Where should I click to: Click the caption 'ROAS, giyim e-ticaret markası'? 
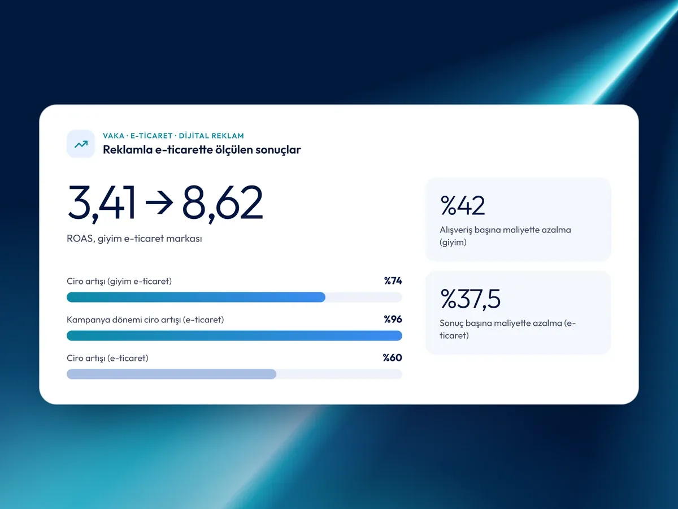(x=134, y=239)
